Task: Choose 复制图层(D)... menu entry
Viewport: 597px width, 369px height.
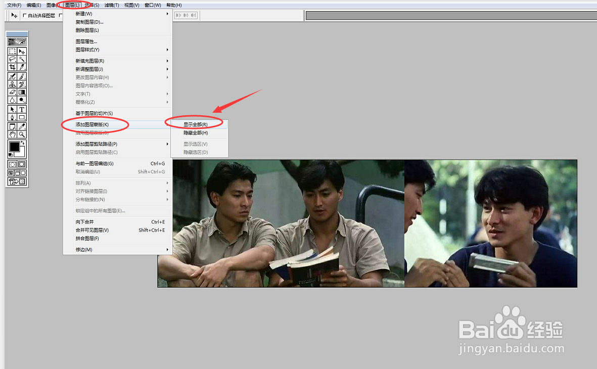Action: click(x=118, y=22)
